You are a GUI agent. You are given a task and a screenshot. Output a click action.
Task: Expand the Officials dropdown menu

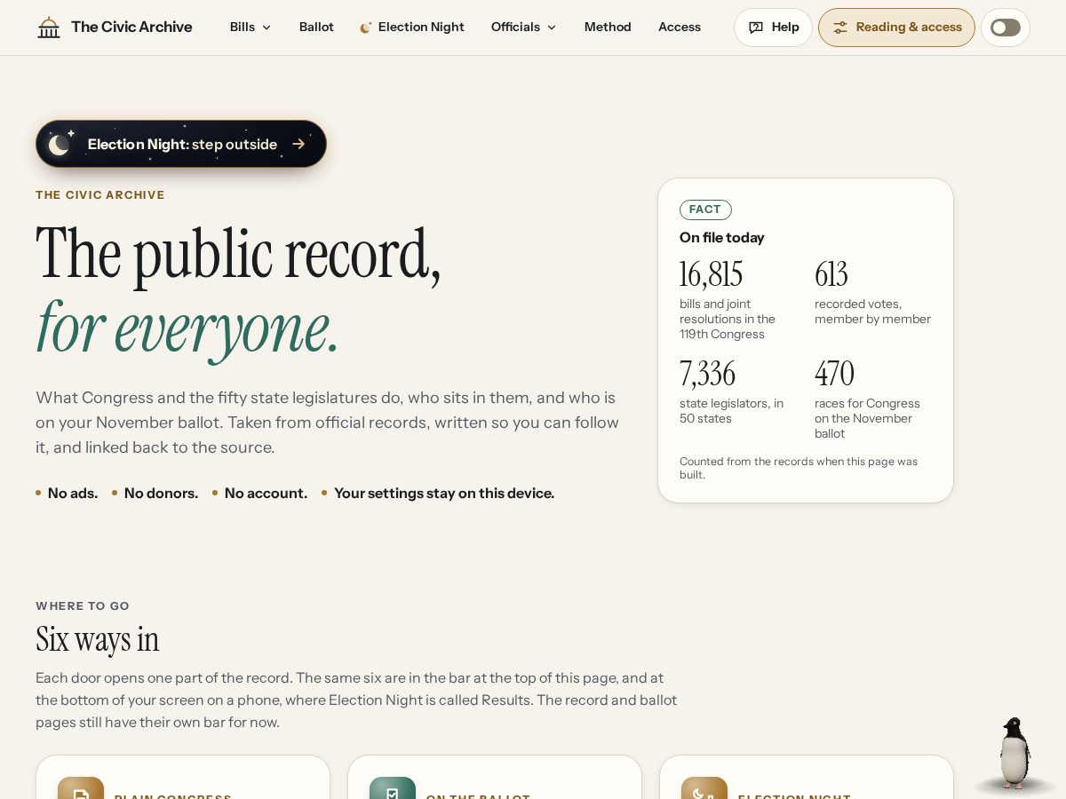(x=524, y=28)
